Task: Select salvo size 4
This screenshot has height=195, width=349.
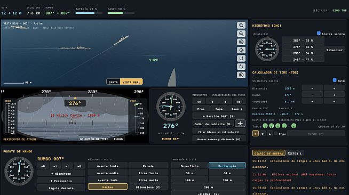Action: 270,134
